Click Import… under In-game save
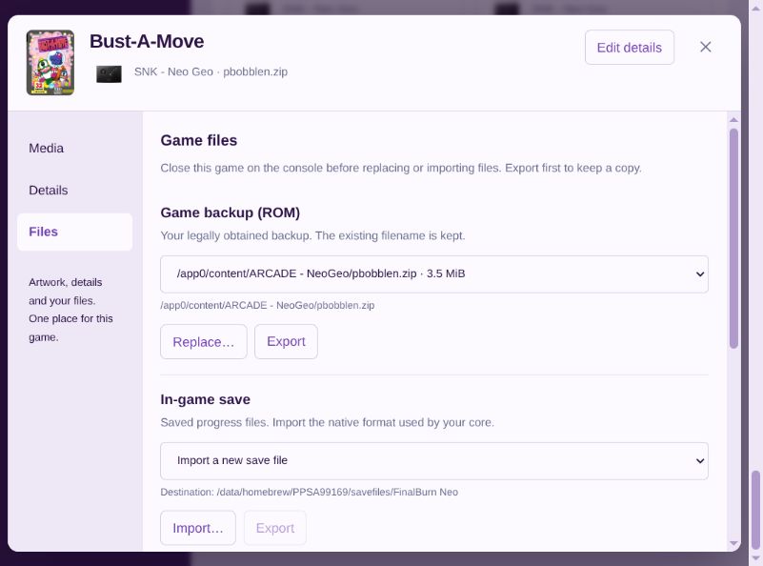 click(x=197, y=528)
